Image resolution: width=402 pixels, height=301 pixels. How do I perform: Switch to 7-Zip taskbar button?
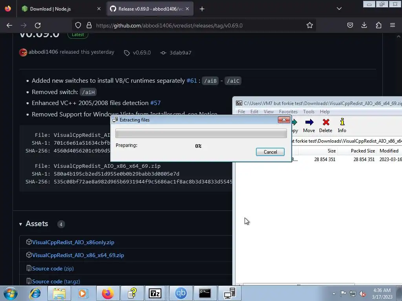[155, 293]
